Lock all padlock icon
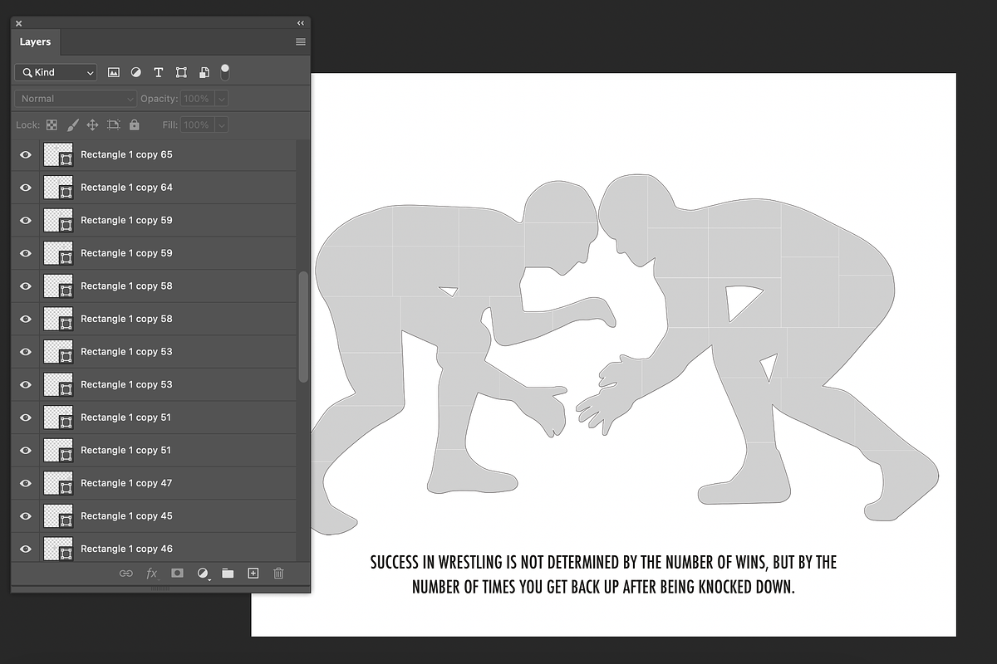This screenshot has height=664, width=997. point(135,124)
